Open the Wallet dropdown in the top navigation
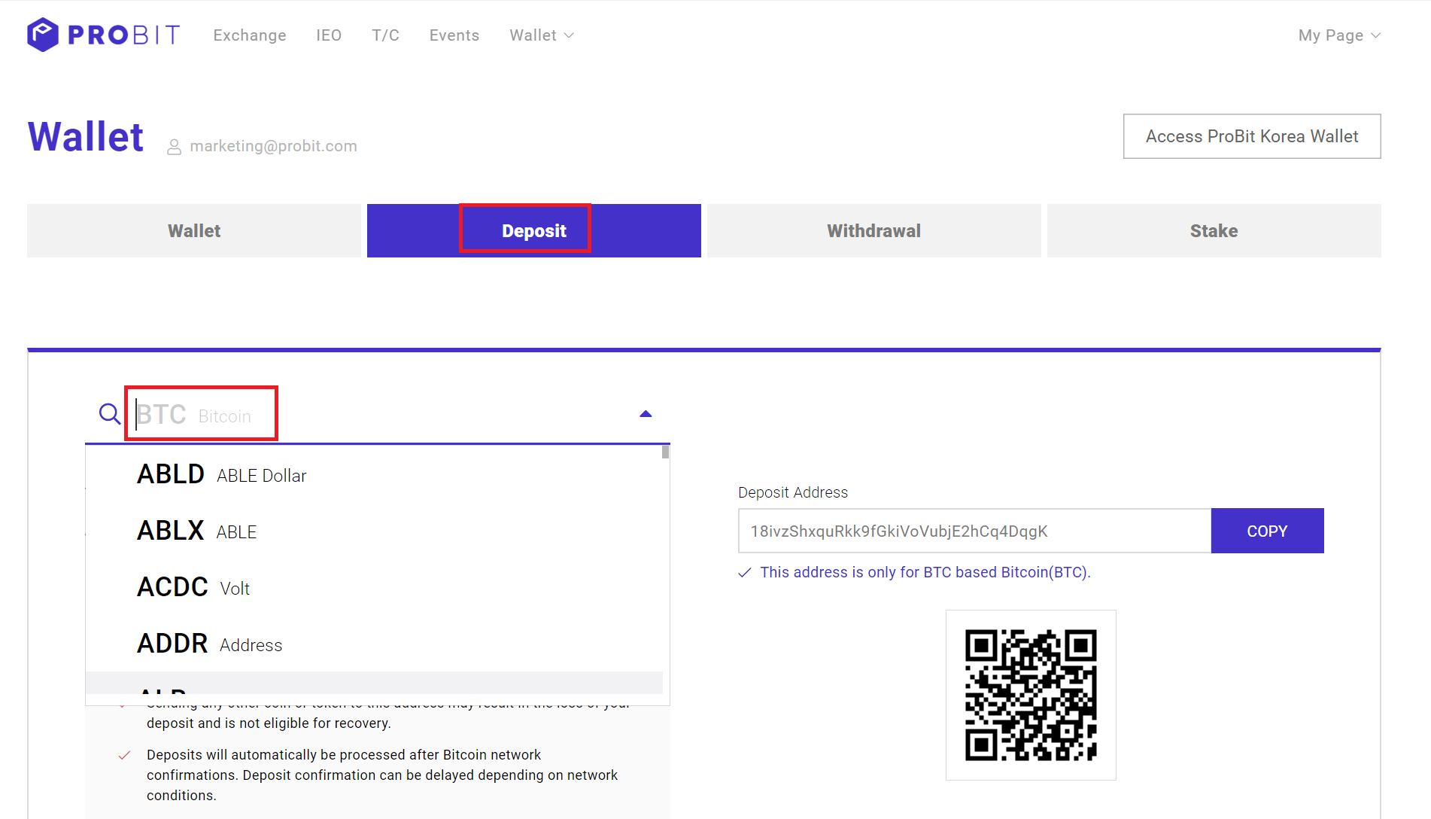Screen dimensions: 1431x819 [542, 35]
